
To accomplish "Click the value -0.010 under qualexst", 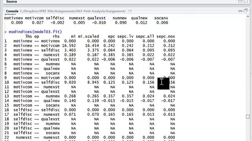I will tap(99, 23).
